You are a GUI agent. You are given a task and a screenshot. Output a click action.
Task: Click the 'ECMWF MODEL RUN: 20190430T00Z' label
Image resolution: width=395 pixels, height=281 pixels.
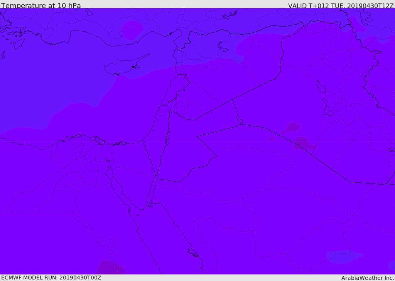tap(51, 278)
